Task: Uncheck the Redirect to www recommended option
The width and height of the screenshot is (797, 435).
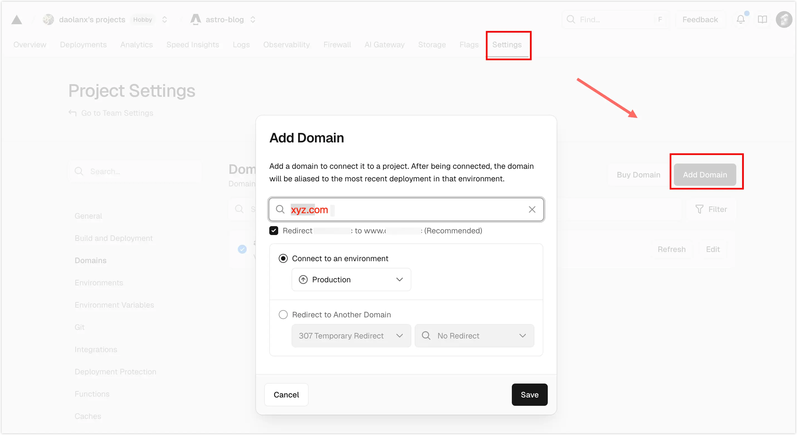Action: [x=273, y=231]
